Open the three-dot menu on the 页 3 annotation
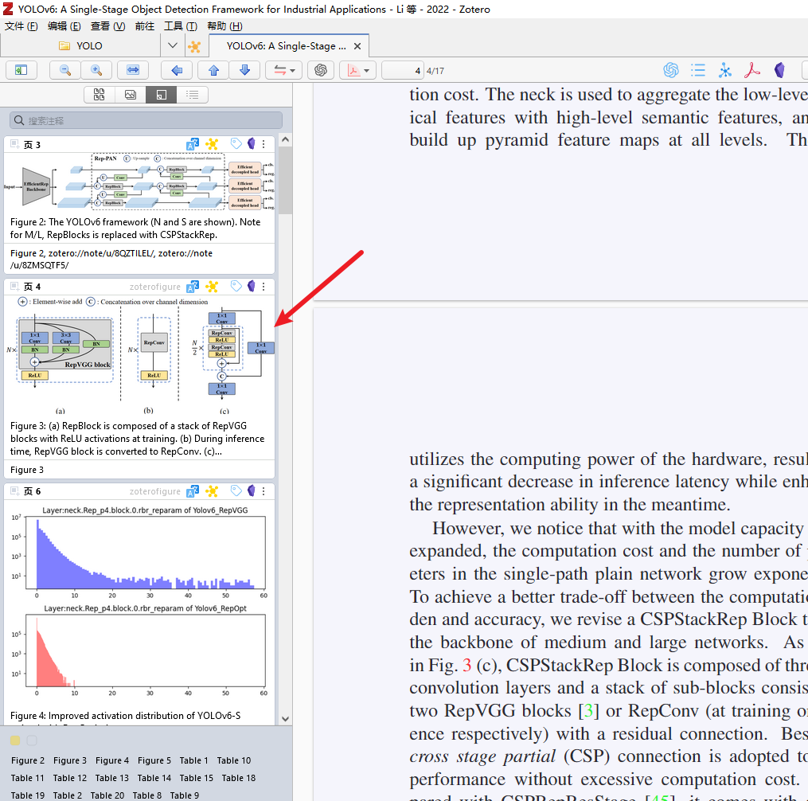The height and width of the screenshot is (801, 808). tap(263, 144)
